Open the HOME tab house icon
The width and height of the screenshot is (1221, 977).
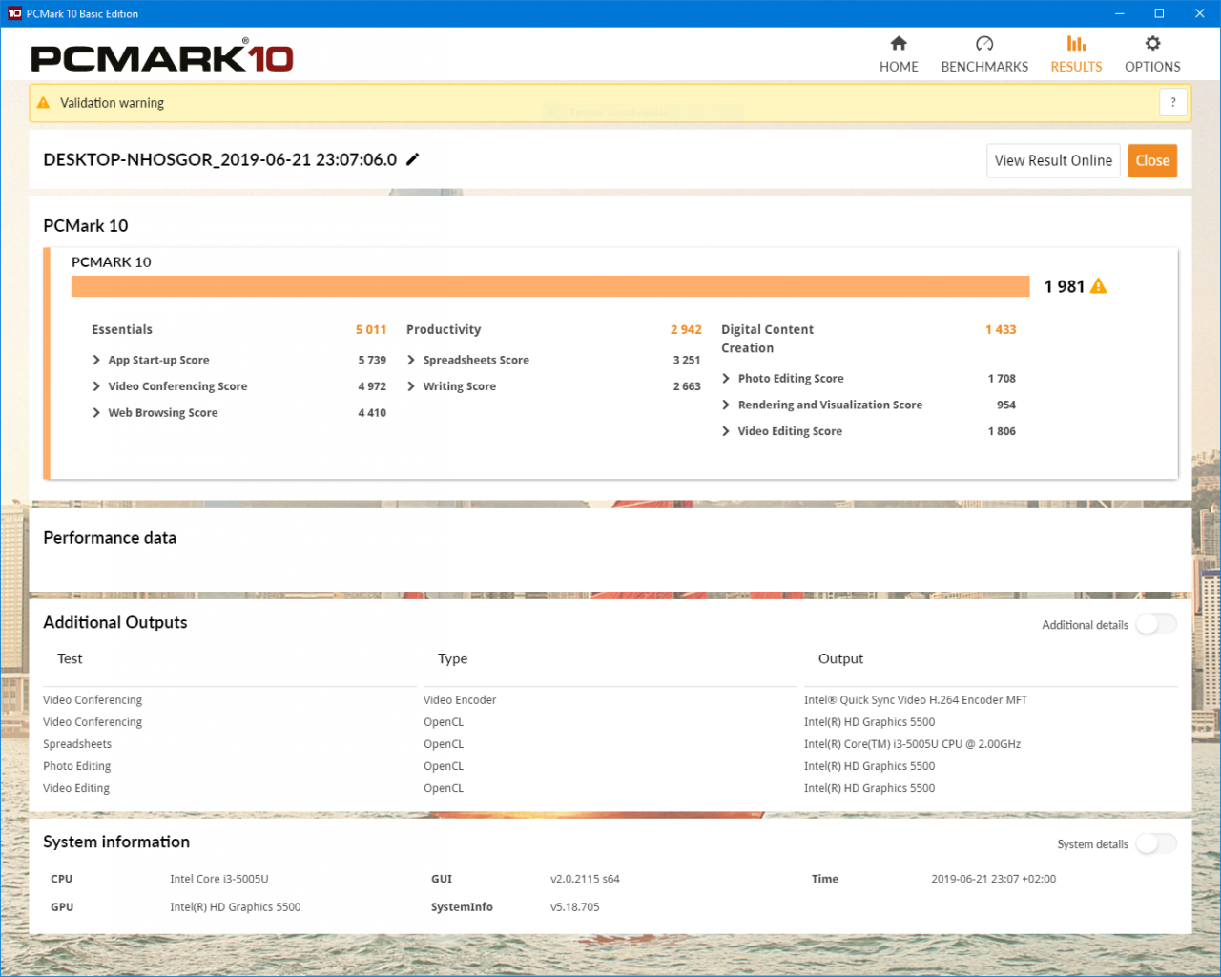point(899,43)
